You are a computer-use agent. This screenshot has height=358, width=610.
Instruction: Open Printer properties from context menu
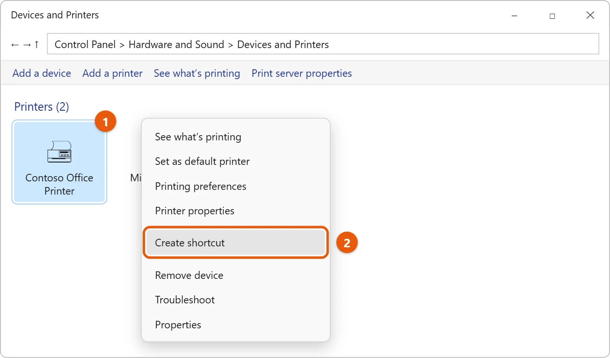tap(236, 211)
